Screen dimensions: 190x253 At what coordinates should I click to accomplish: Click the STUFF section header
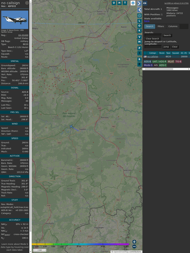(x=15, y=200)
